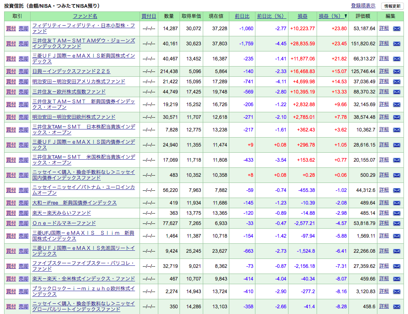Sort table by 損益 header
This screenshot has width=408, height=314.
(302, 16)
